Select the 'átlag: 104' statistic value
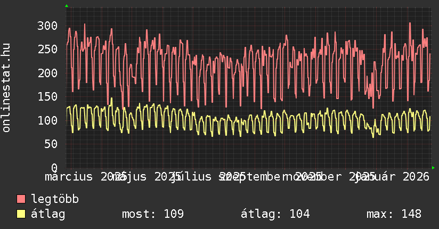Image resolution: width=439 pixels, height=229 pixels. click(x=275, y=214)
